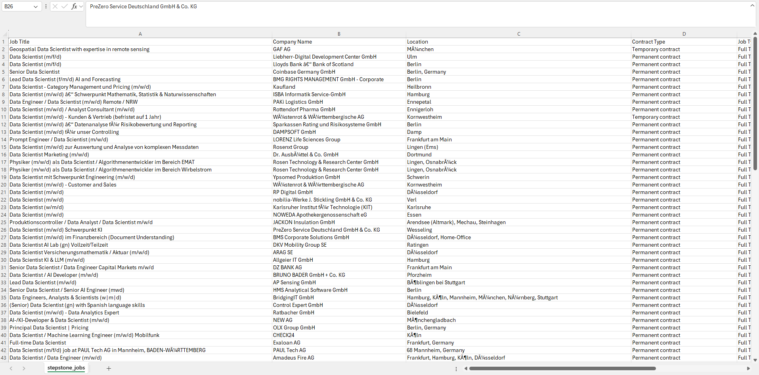The height and width of the screenshot is (375, 759).
Task: Go to previous sheet arrow
Action: click(11, 368)
